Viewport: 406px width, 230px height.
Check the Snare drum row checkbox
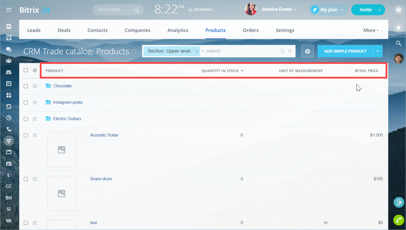coord(26,179)
